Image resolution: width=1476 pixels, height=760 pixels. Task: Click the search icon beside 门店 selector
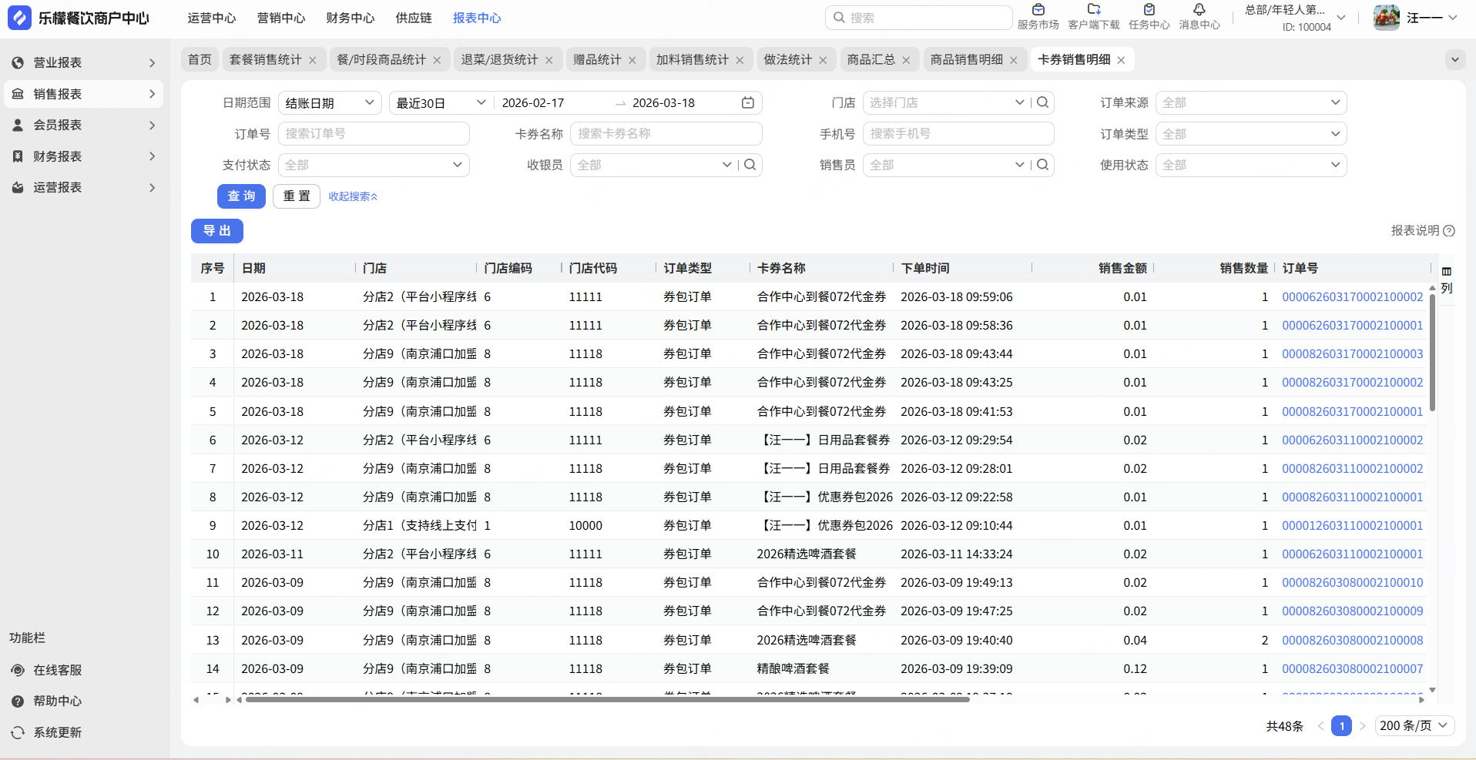[1042, 102]
